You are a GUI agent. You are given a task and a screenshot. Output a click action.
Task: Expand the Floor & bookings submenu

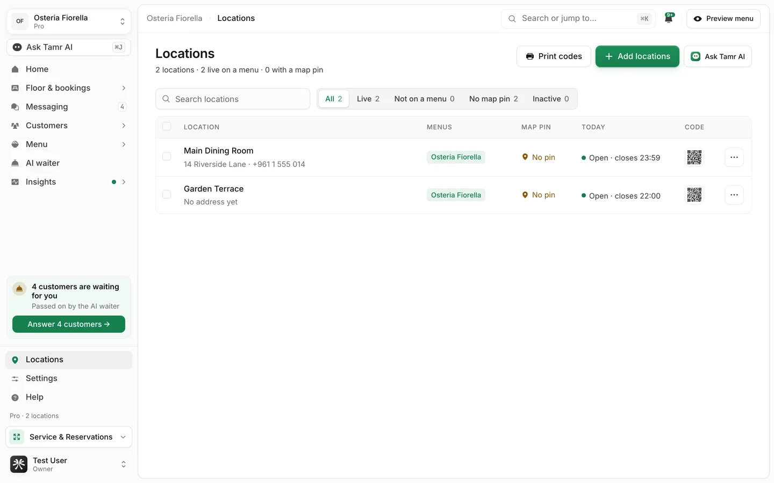coord(124,88)
